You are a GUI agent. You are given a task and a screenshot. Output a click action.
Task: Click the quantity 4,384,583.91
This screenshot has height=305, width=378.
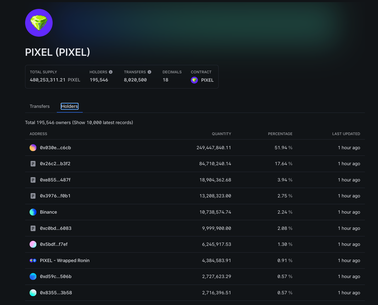point(216,260)
